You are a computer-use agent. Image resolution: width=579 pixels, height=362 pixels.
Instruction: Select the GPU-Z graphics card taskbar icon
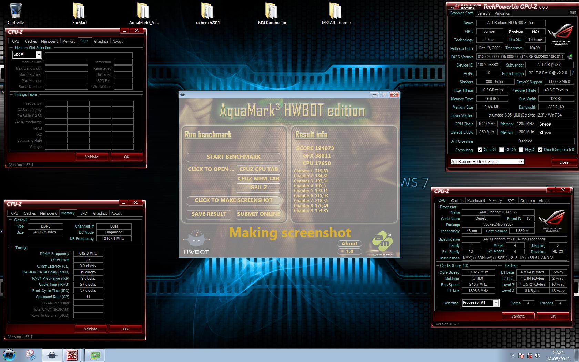(94, 355)
